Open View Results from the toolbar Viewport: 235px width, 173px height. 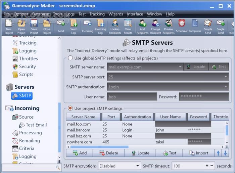pos(128,24)
